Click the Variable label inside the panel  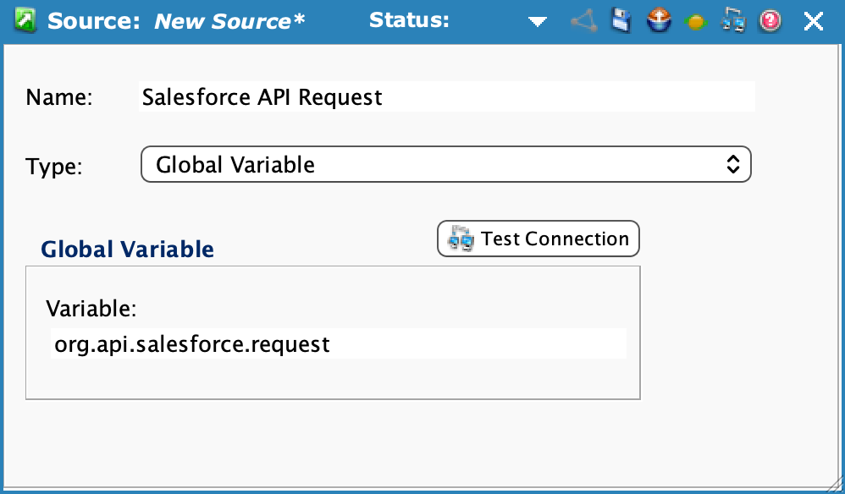pos(91,308)
